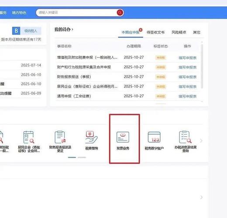Click 填写申报表 for 财产和行为税税源采集及合并申报
This screenshot has height=218, width=227.
pyautogui.click(x=188, y=68)
